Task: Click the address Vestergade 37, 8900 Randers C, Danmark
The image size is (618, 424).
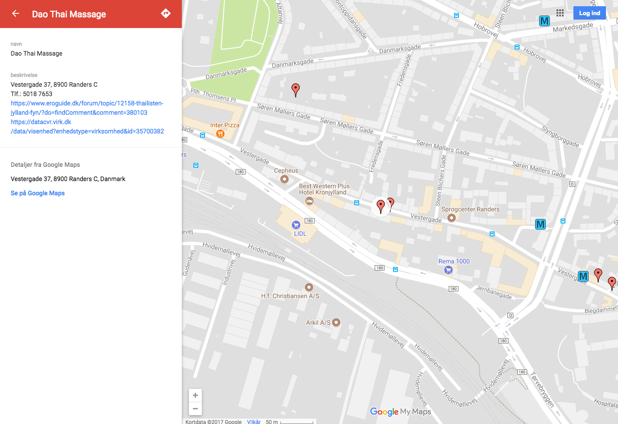Action: point(68,179)
